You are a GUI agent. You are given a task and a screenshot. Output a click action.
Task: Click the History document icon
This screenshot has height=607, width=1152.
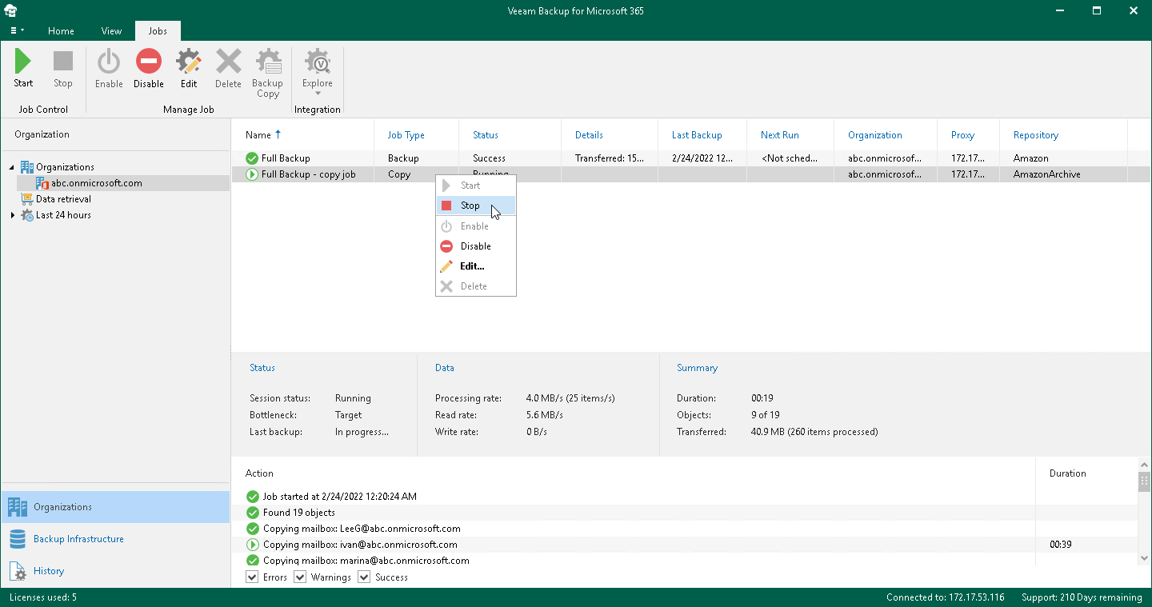[18, 571]
